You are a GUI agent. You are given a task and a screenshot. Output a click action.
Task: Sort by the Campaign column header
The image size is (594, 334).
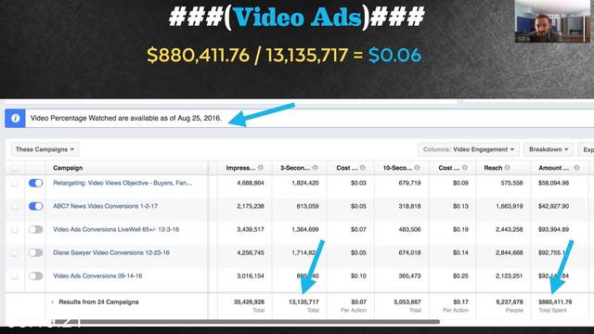click(68, 168)
